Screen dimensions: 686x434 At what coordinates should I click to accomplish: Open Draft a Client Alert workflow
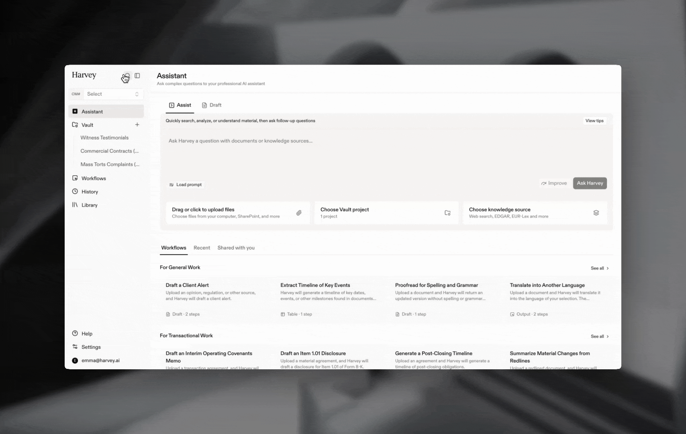187,285
